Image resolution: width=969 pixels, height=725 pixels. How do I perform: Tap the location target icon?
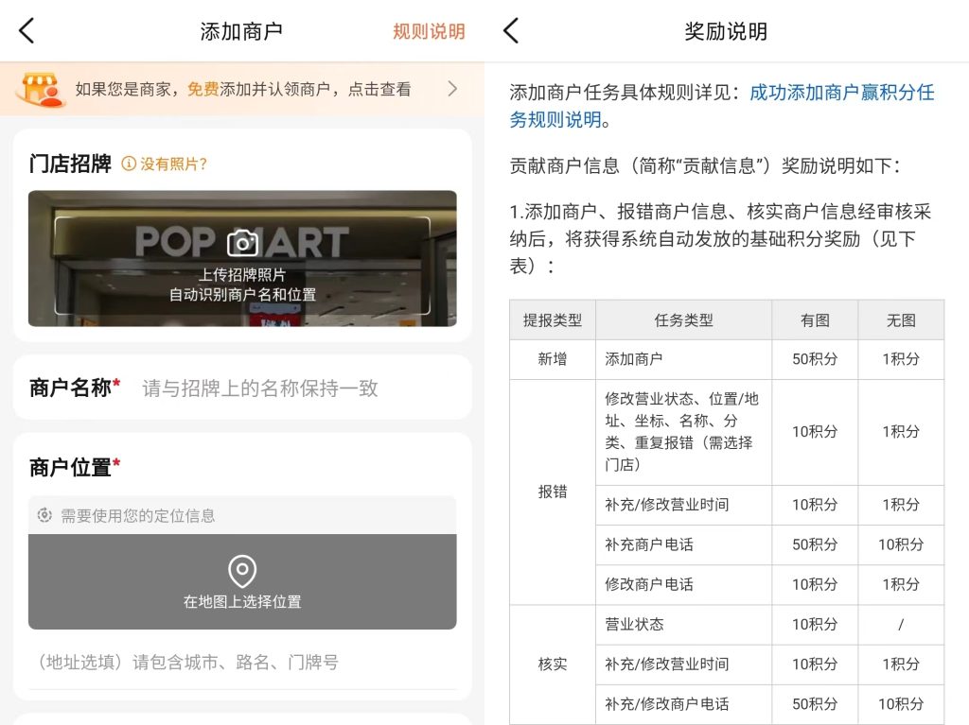coord(44,515)
